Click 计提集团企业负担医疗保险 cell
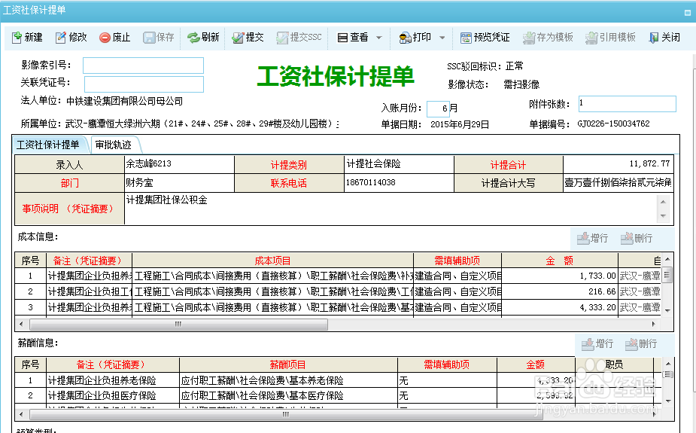The height and width of the screenshot is (433, 696). [x=113, y=395]
